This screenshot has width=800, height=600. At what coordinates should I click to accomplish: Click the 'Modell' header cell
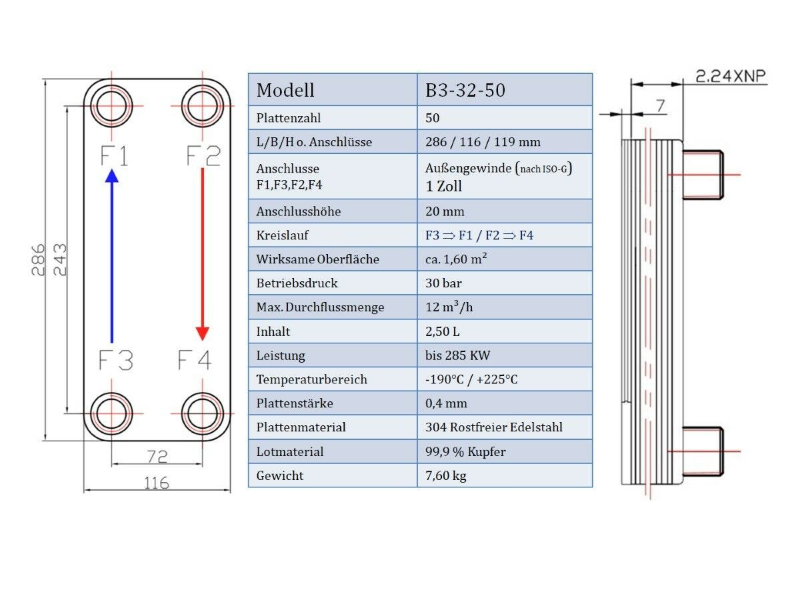[333, 89]
